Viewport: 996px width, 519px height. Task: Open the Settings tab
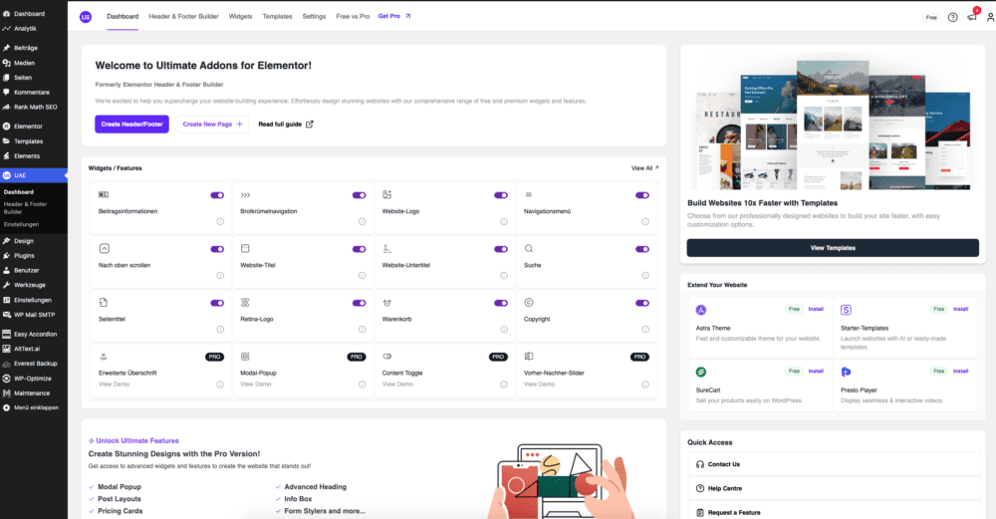coord(314,17)
